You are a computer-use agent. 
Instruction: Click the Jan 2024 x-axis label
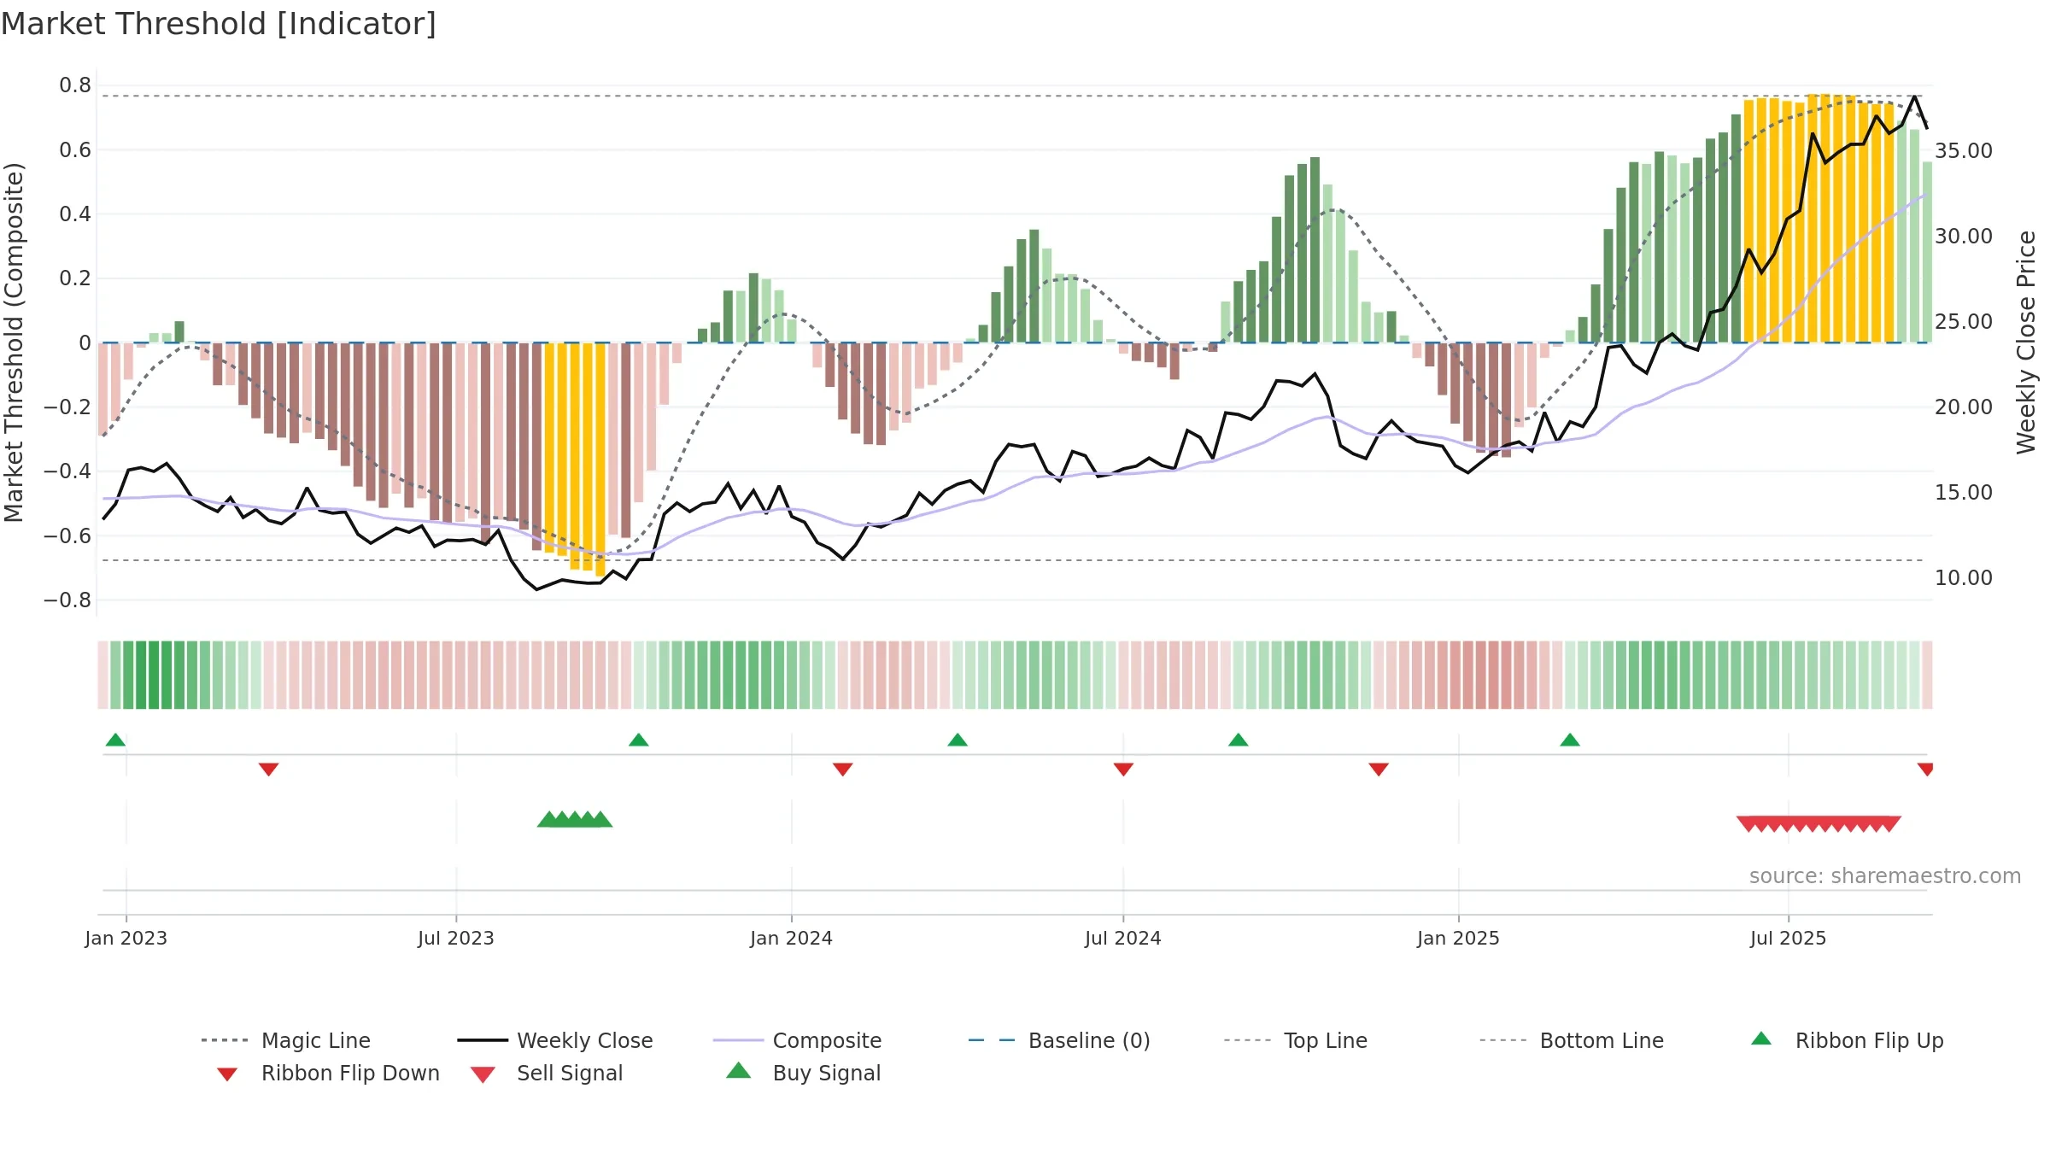(792, 938)
